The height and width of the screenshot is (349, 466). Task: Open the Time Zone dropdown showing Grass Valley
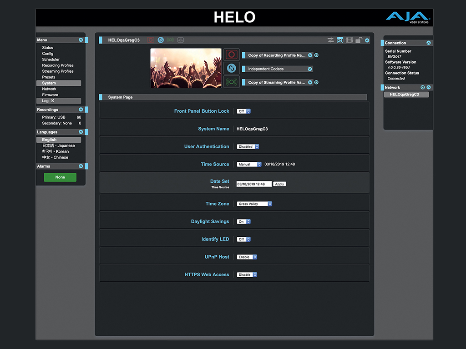[x=254, y=204]
